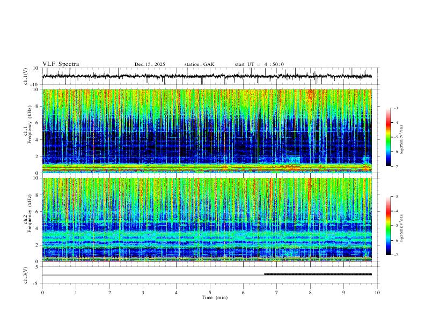Click the "station=GAK" header label
The image size is (425, 328).
[x=199, y=64]
